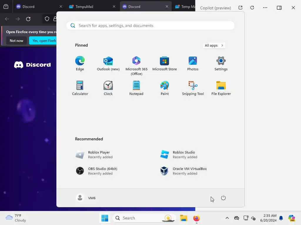
Task: Reload the Firefox page
Action: point(28,19)
